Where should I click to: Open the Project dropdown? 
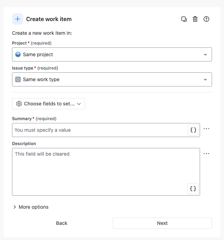(x=112, y=54)
